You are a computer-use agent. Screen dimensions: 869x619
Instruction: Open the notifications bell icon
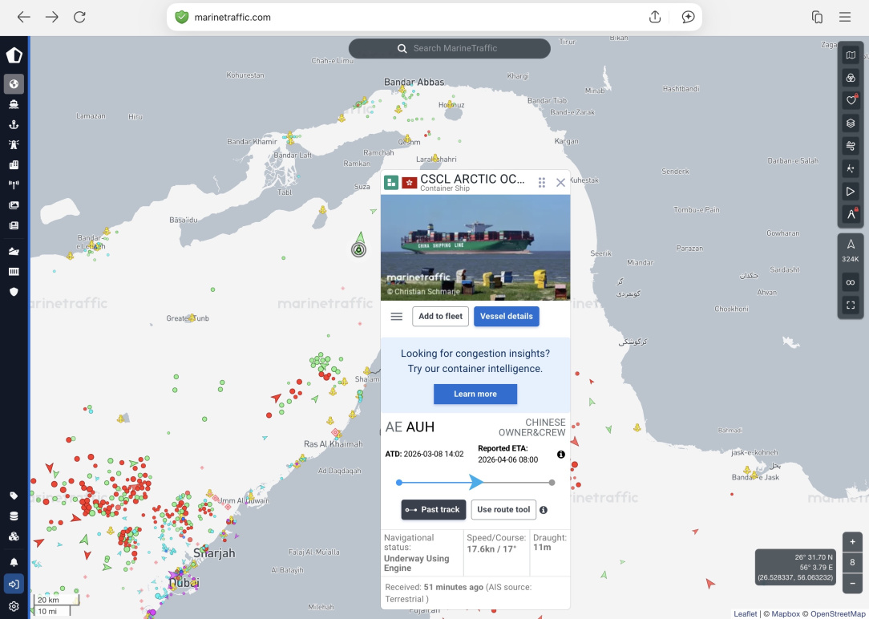pos(14,562)
